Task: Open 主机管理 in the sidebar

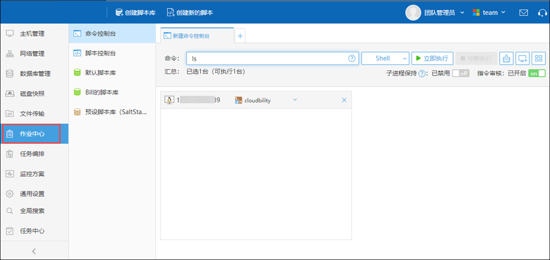Action: tap(32, 34)
